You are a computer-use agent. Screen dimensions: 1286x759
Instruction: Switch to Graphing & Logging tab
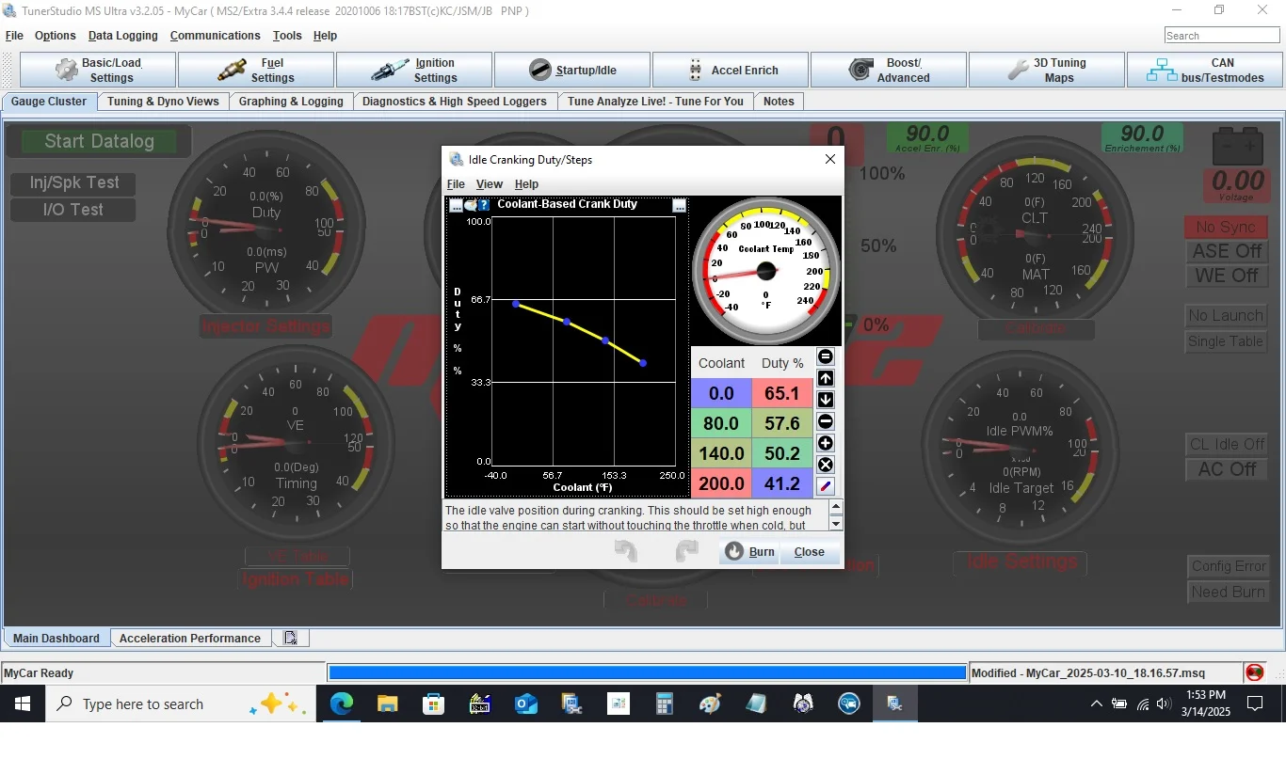[x=291, y=102]
